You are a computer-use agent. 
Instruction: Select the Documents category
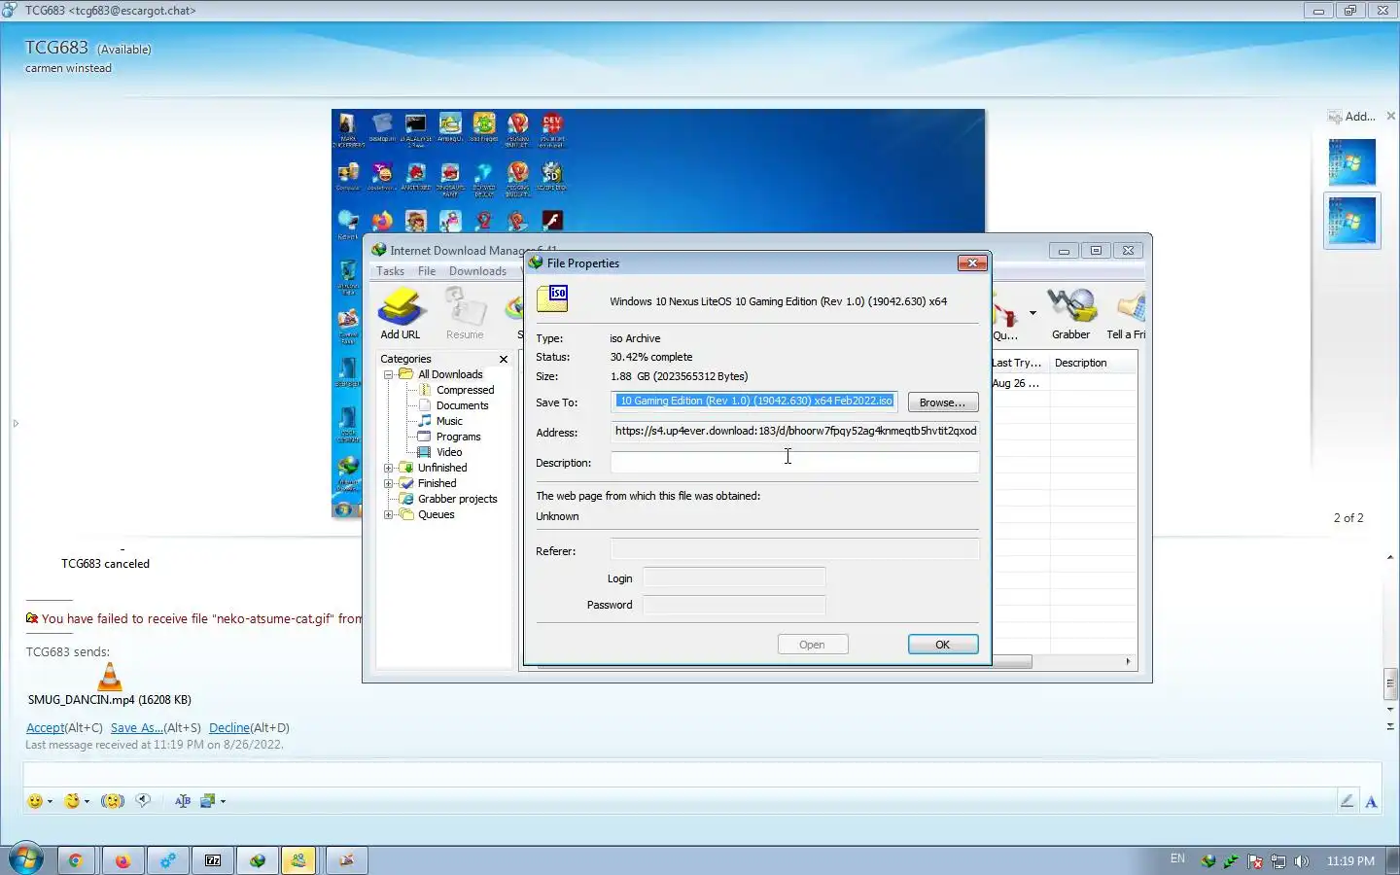click(x=462, y=405)
